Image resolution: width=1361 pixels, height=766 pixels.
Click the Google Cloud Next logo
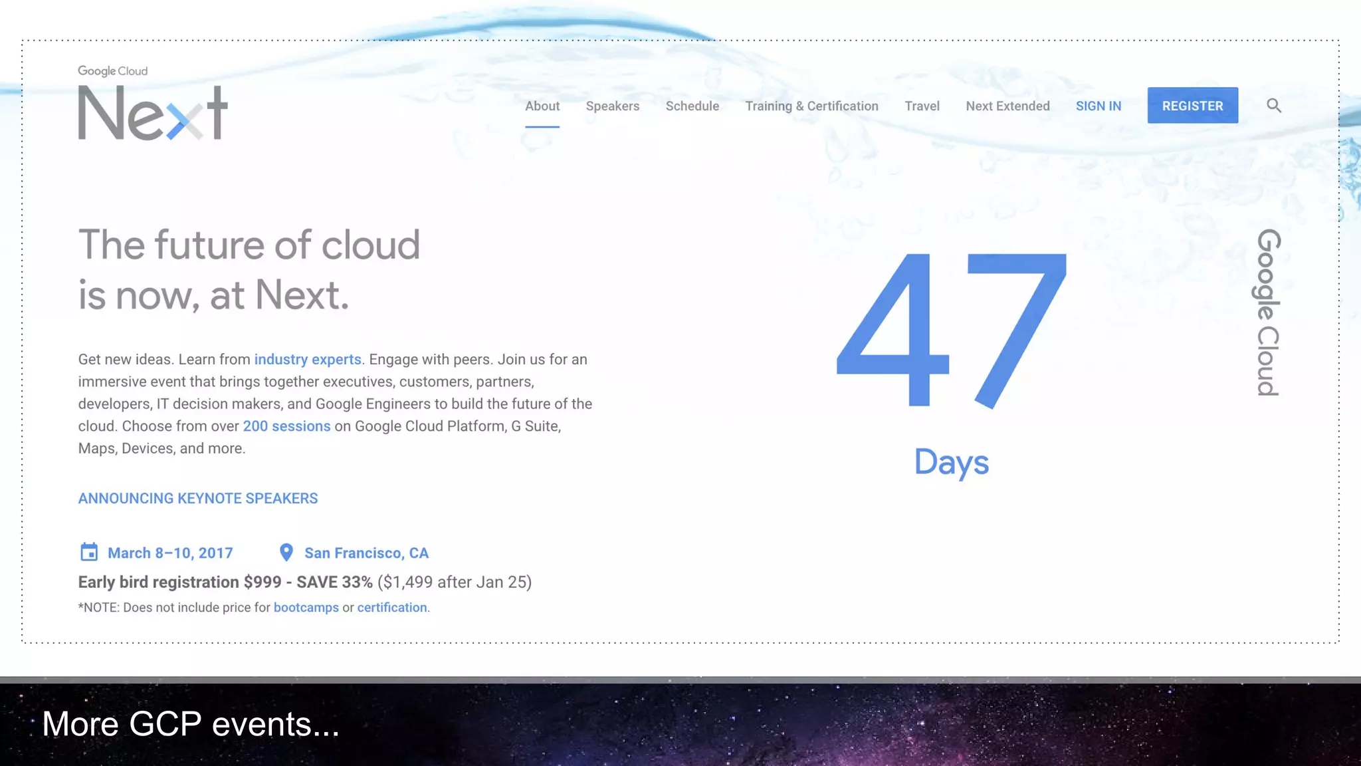[x=153, y=104]
